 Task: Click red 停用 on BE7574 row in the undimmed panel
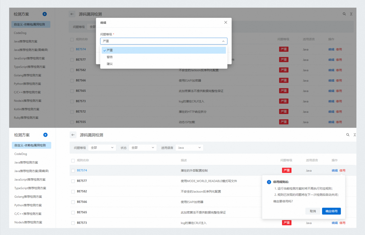(342, 170)
